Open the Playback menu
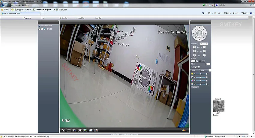 click(27, 18)
